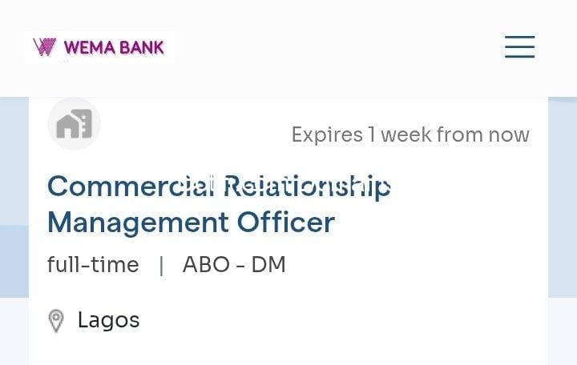This screenshot has width=577, height=365.
Task: Click the Lagos location text
Action: click(108, 320)
